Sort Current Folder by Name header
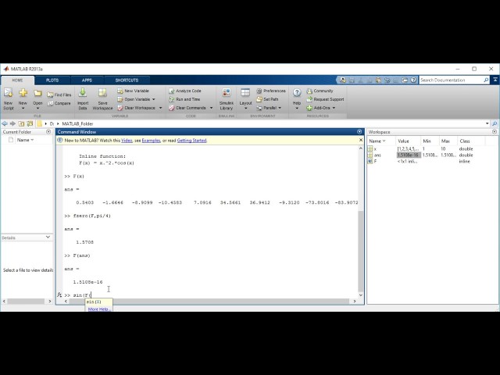 (26, 140)
